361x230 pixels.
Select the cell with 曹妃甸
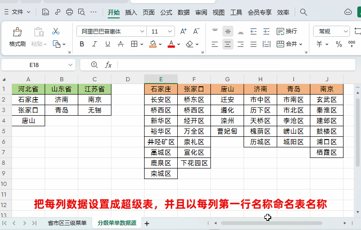(227, 131)
